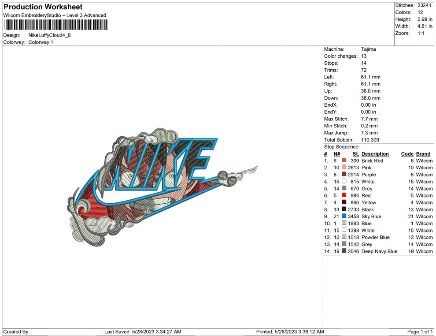Screen dimensions: 436x336
Task: Click the Brand column header
Action: click(423, 153)
